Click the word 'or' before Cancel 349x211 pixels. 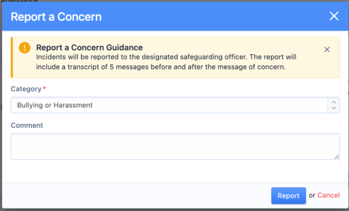click(312, 195)
